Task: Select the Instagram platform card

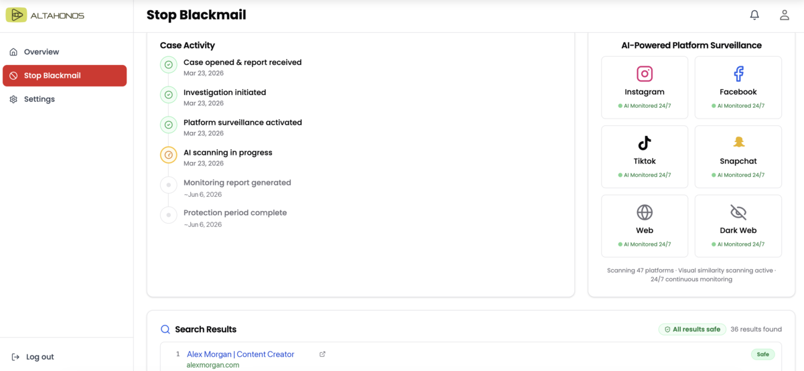Action: (645, 87)
